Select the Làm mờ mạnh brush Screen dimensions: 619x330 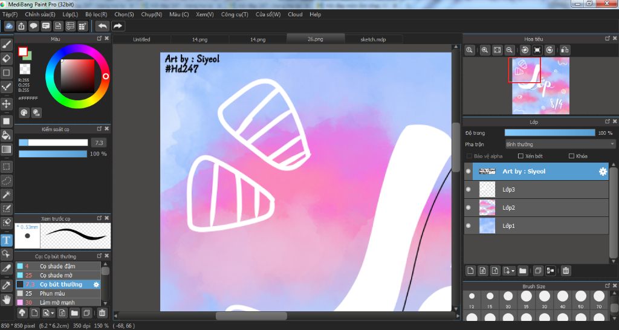pyautogui.click(x=58, y=302)
